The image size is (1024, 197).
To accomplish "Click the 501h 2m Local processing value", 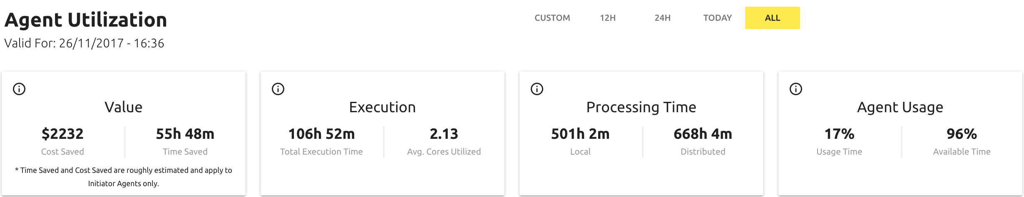I will click(x=580, y=134).
